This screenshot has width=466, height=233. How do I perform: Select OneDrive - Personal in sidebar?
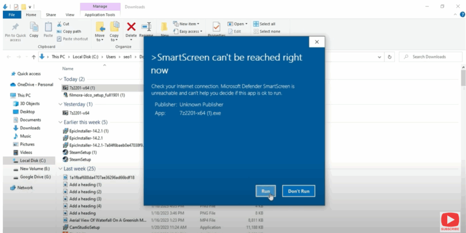tap(32, 84)
